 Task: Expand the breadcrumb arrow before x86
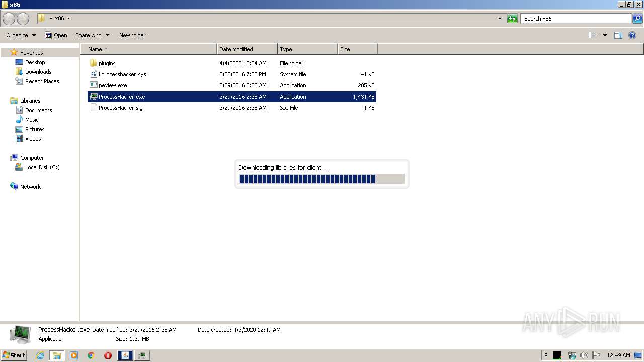tap(51, 19)
